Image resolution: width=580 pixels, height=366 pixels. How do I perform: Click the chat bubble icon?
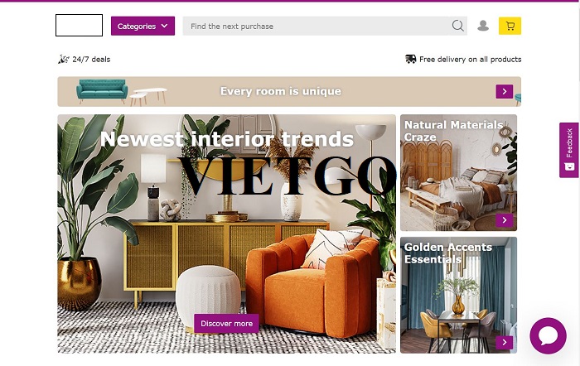548,335
